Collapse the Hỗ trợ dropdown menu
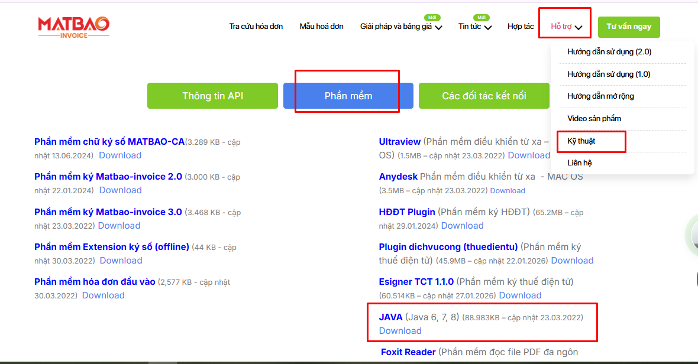This screenshot has height=364, width=698. click(566, 27)
